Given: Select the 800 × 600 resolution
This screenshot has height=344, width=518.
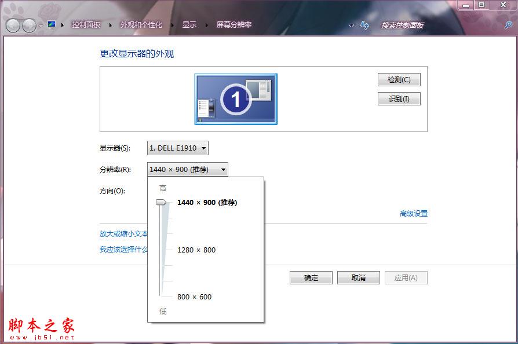Looking at the screenshot, I should pyautogui.click(x=194, y=297).
